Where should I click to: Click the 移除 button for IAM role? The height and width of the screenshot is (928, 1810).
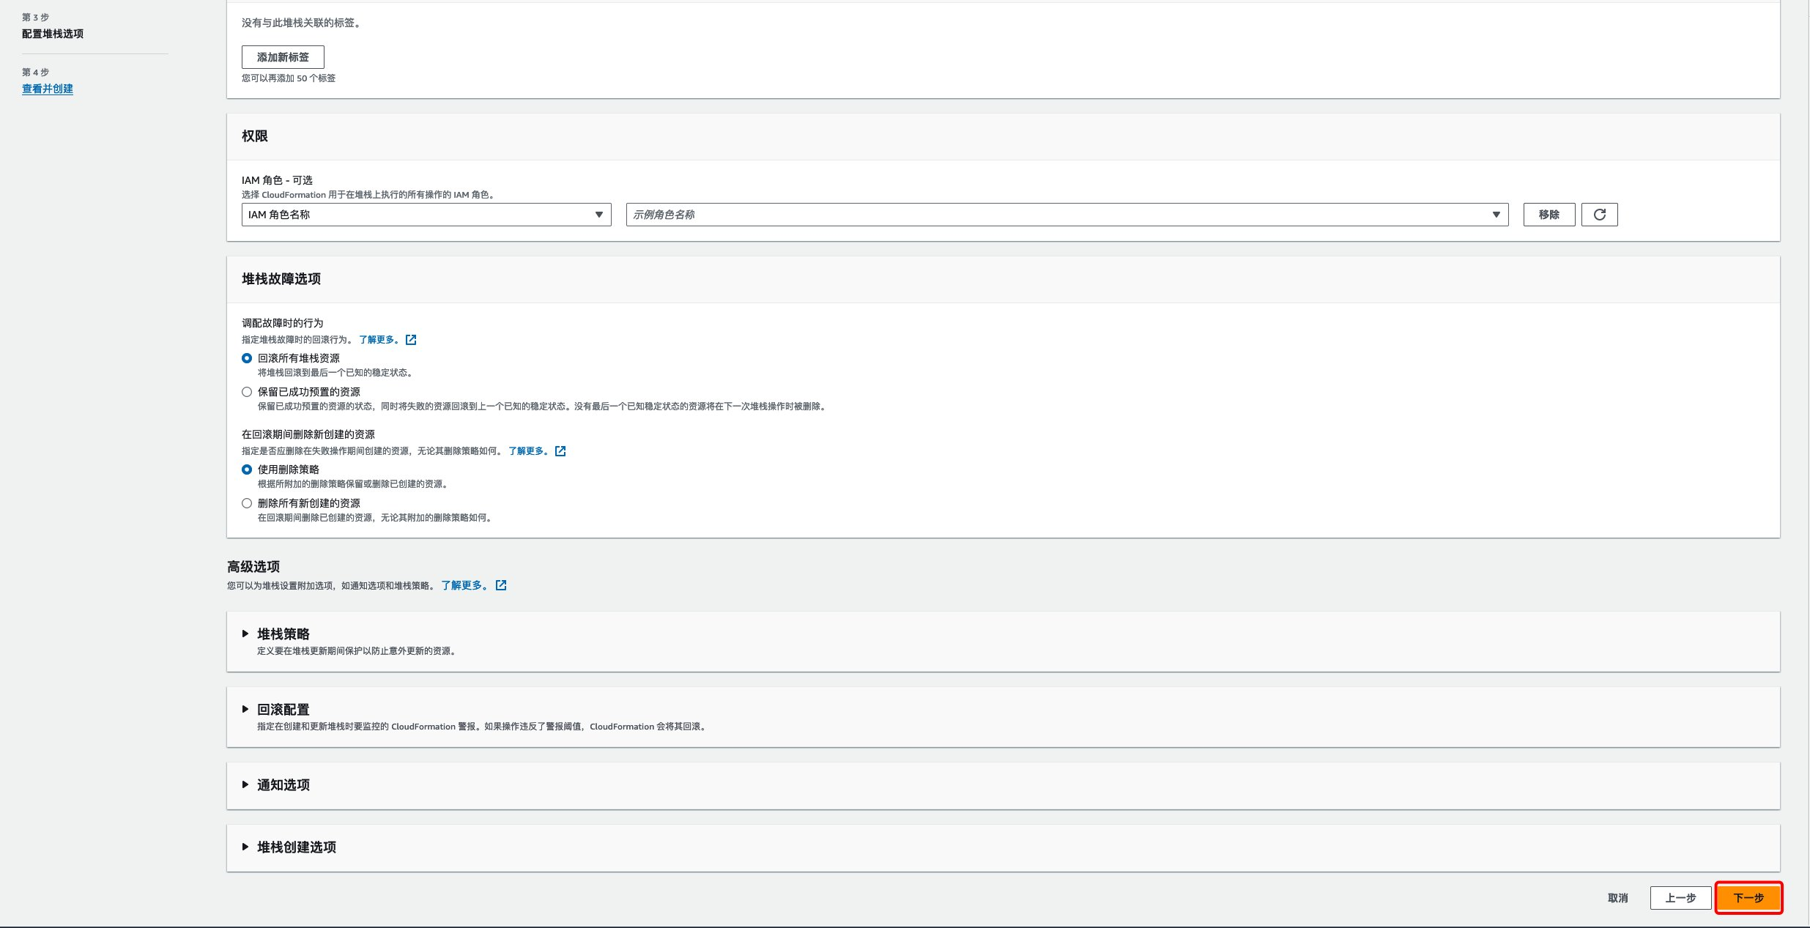[1548, 215]
